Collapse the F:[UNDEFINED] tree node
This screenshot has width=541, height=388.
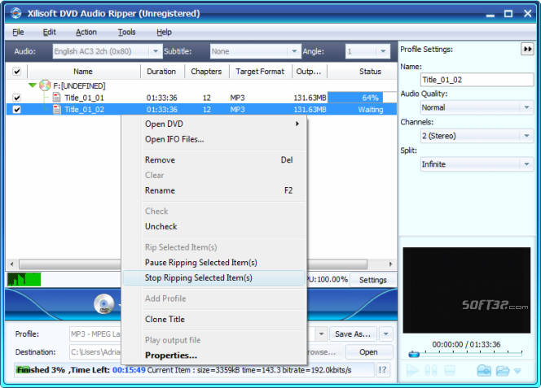tap(33, 85)
